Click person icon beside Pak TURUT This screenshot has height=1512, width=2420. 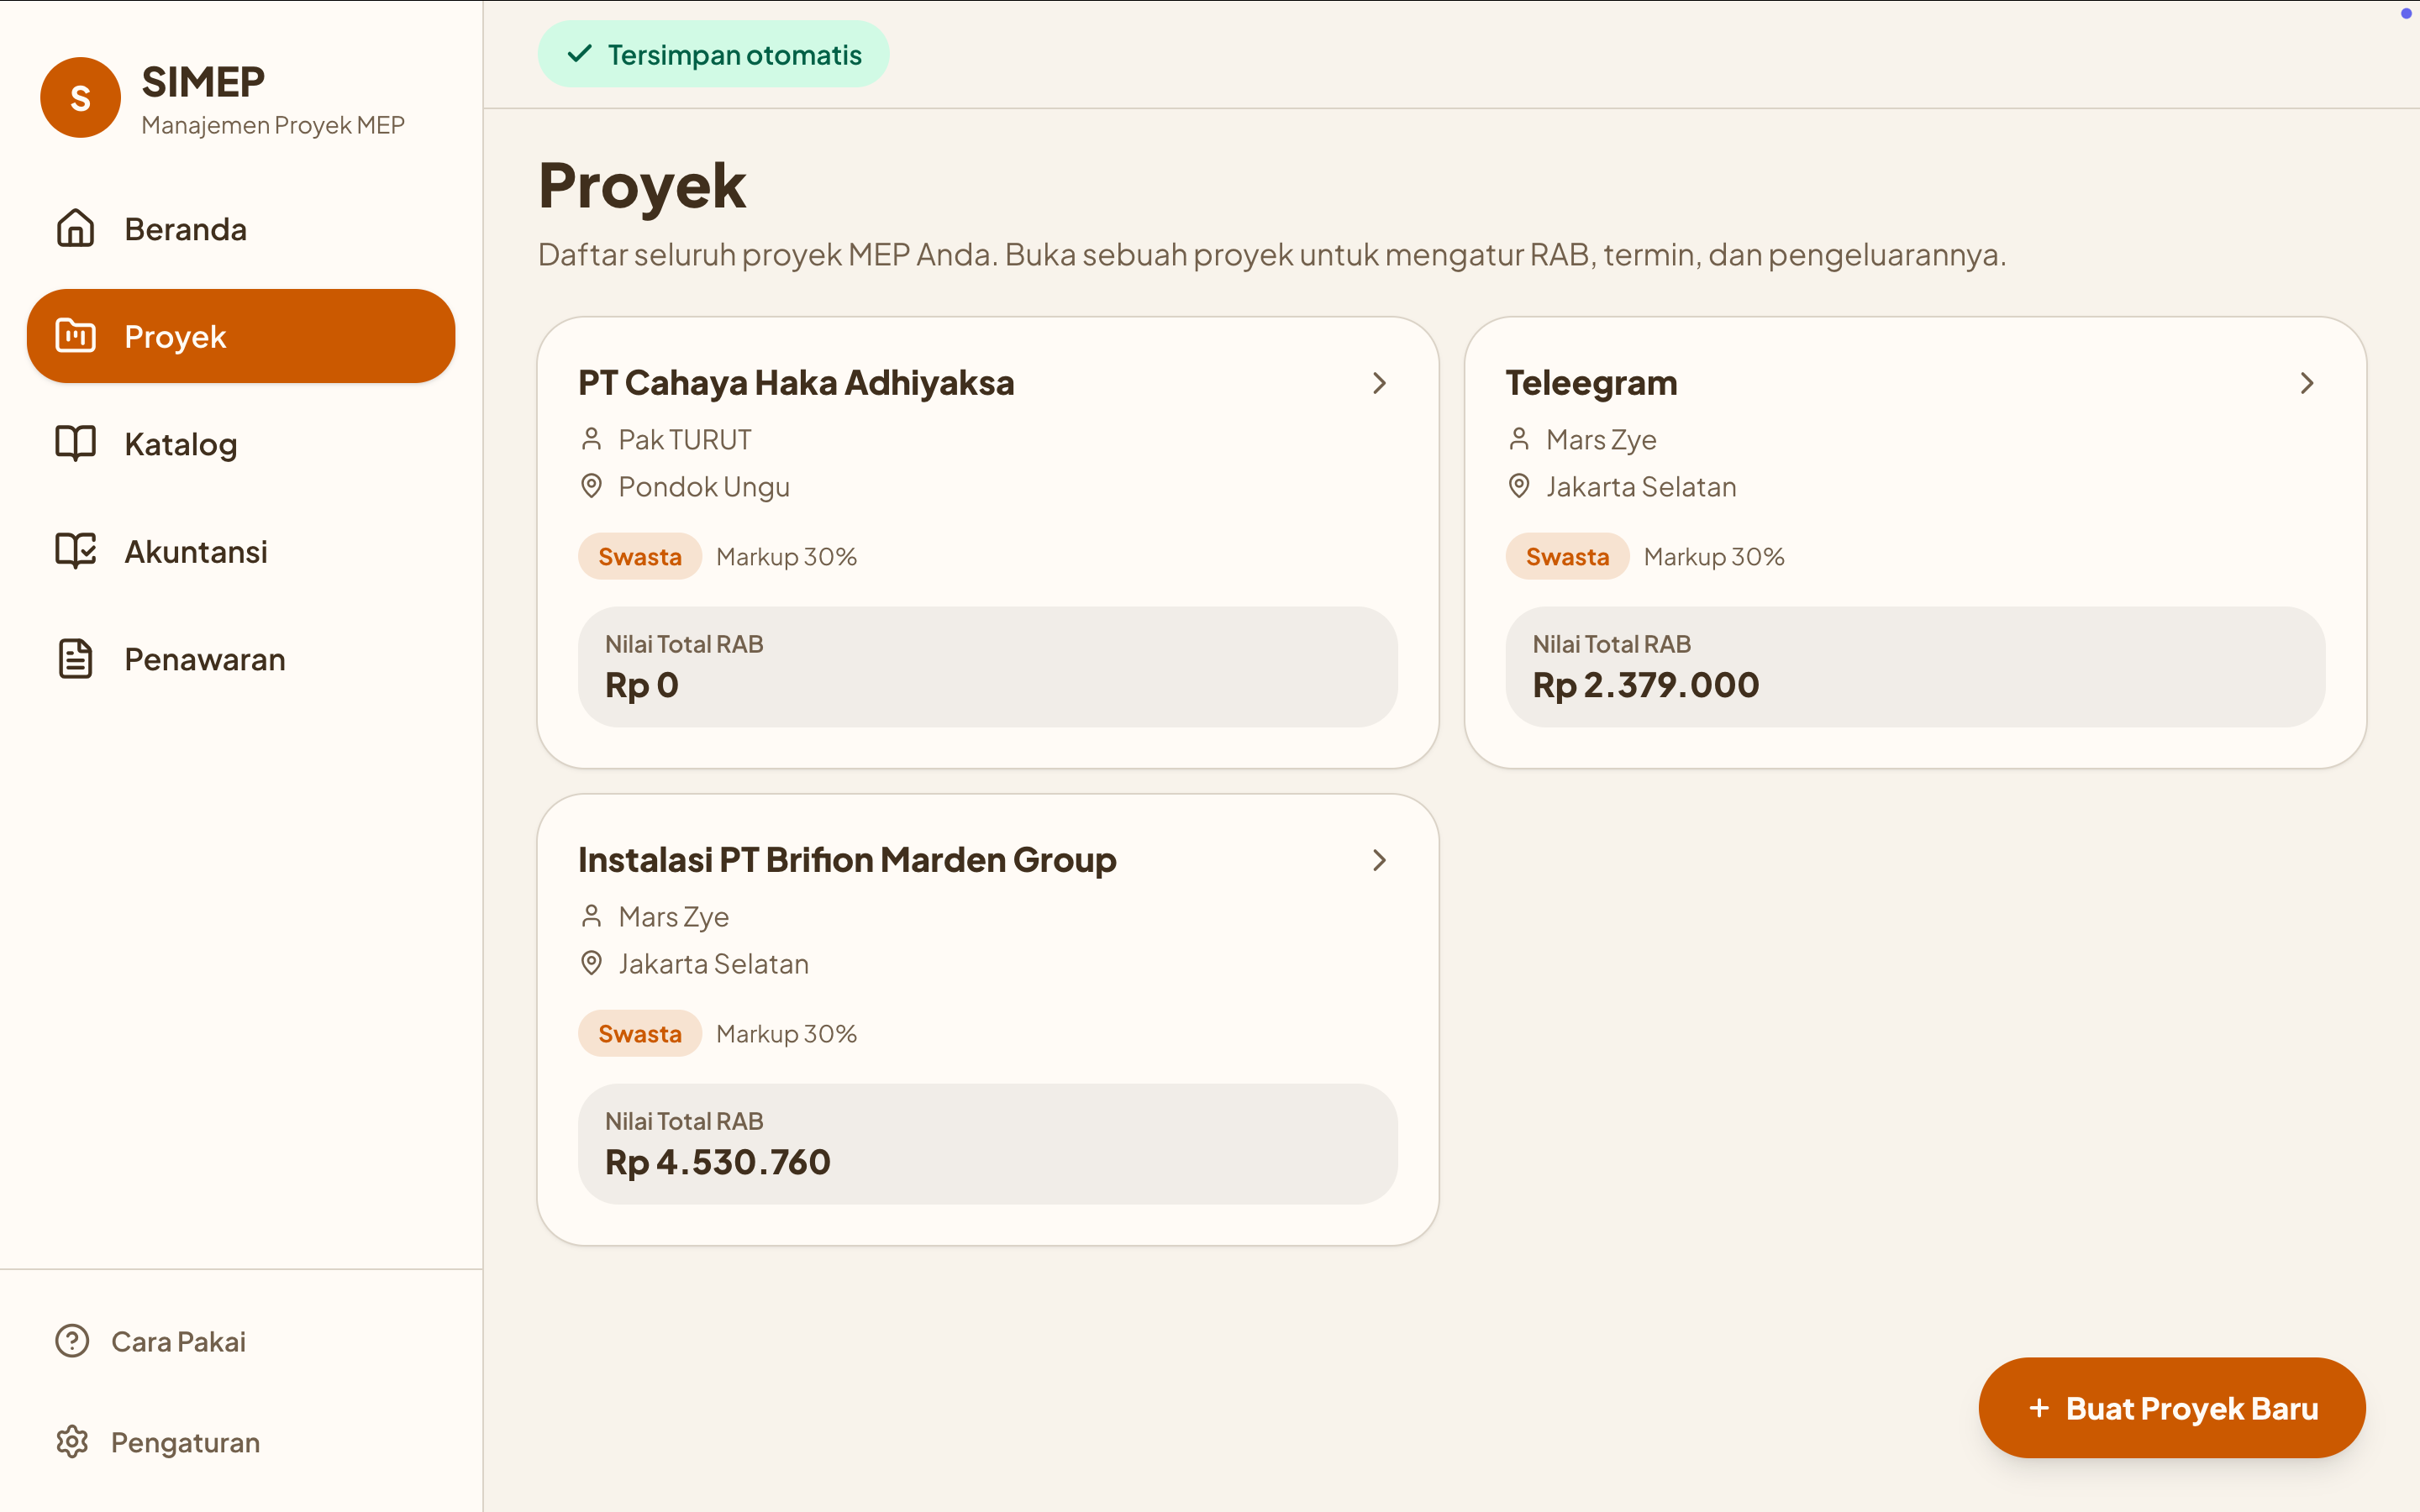[591, 439]
